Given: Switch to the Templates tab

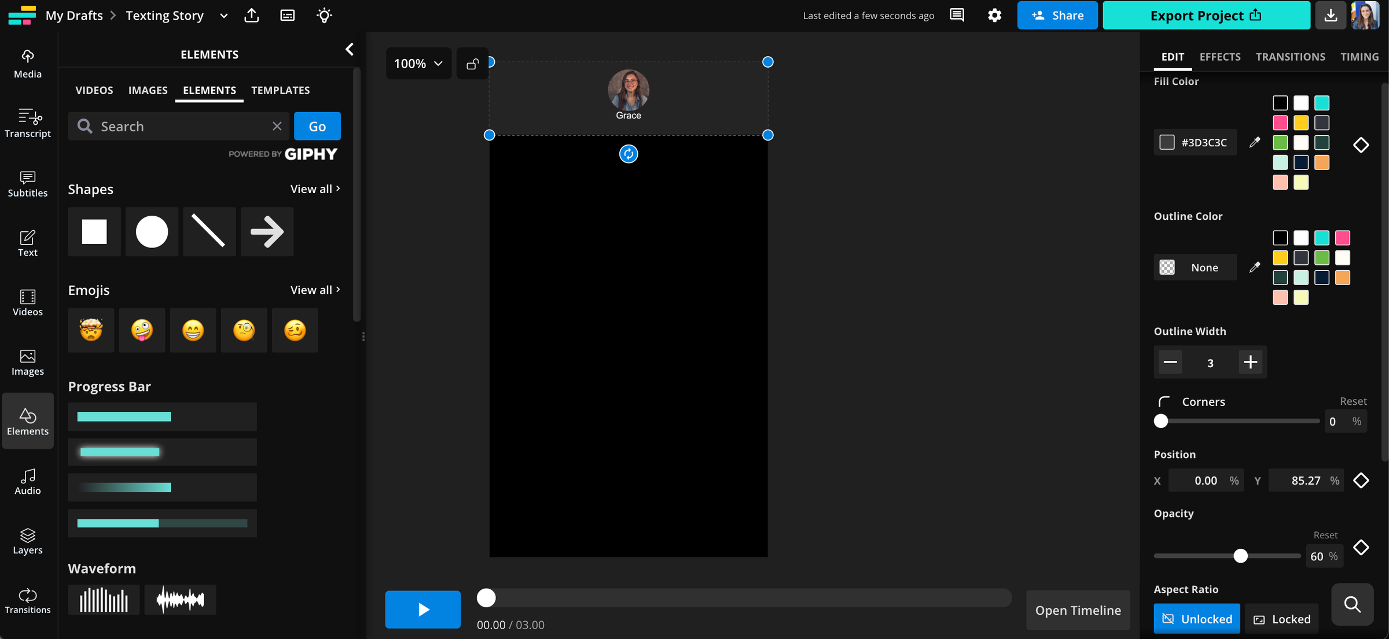Looking at the screenshot, I should tap(280, 90).
